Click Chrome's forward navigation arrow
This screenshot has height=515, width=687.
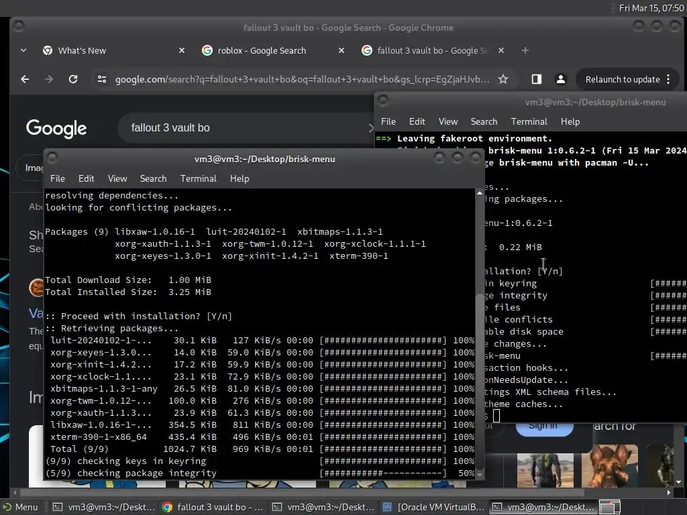tap(48, 79)
